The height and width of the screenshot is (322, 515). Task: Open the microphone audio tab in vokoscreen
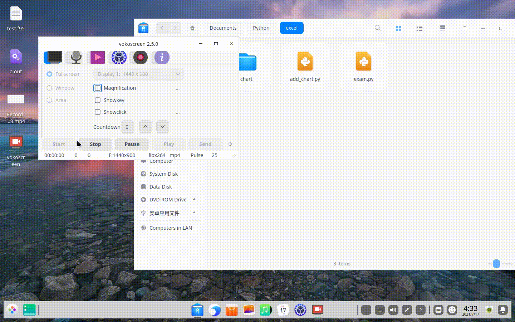point(76,57)
